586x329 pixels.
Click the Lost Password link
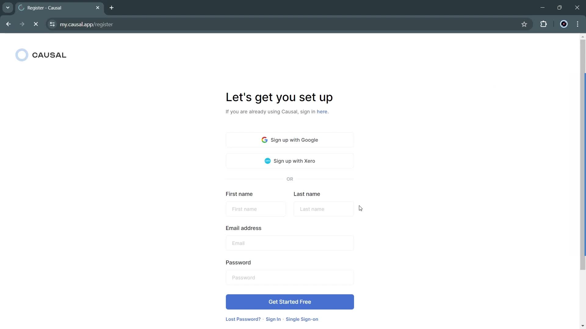coord(243,319)
